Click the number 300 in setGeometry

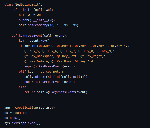click(67, 25)
